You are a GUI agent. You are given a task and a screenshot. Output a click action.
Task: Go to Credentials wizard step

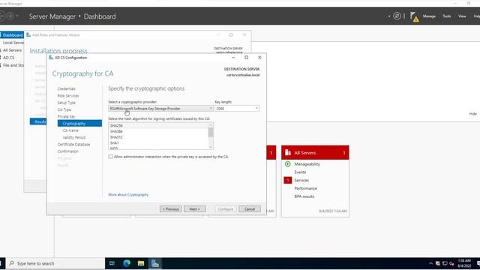click(67, 88)
